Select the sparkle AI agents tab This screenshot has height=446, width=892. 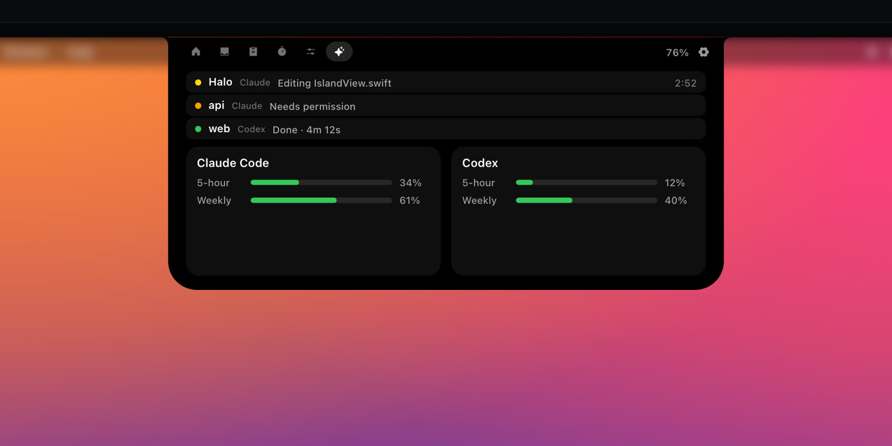(x=339, y=52)
